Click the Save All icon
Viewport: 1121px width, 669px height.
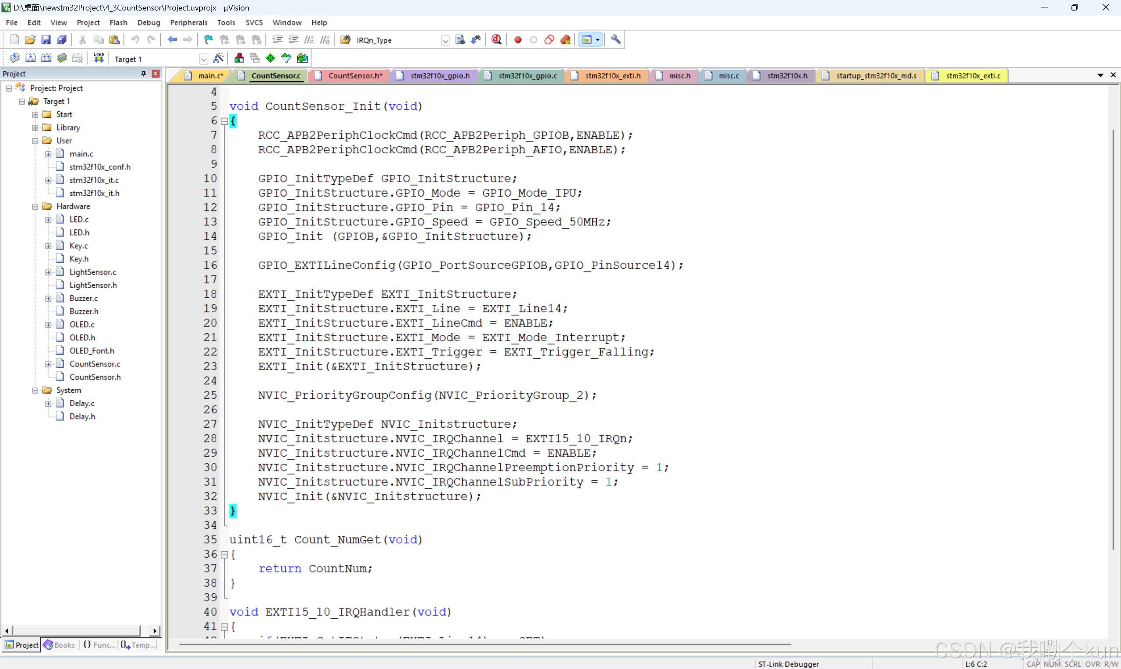click(62, 40)
